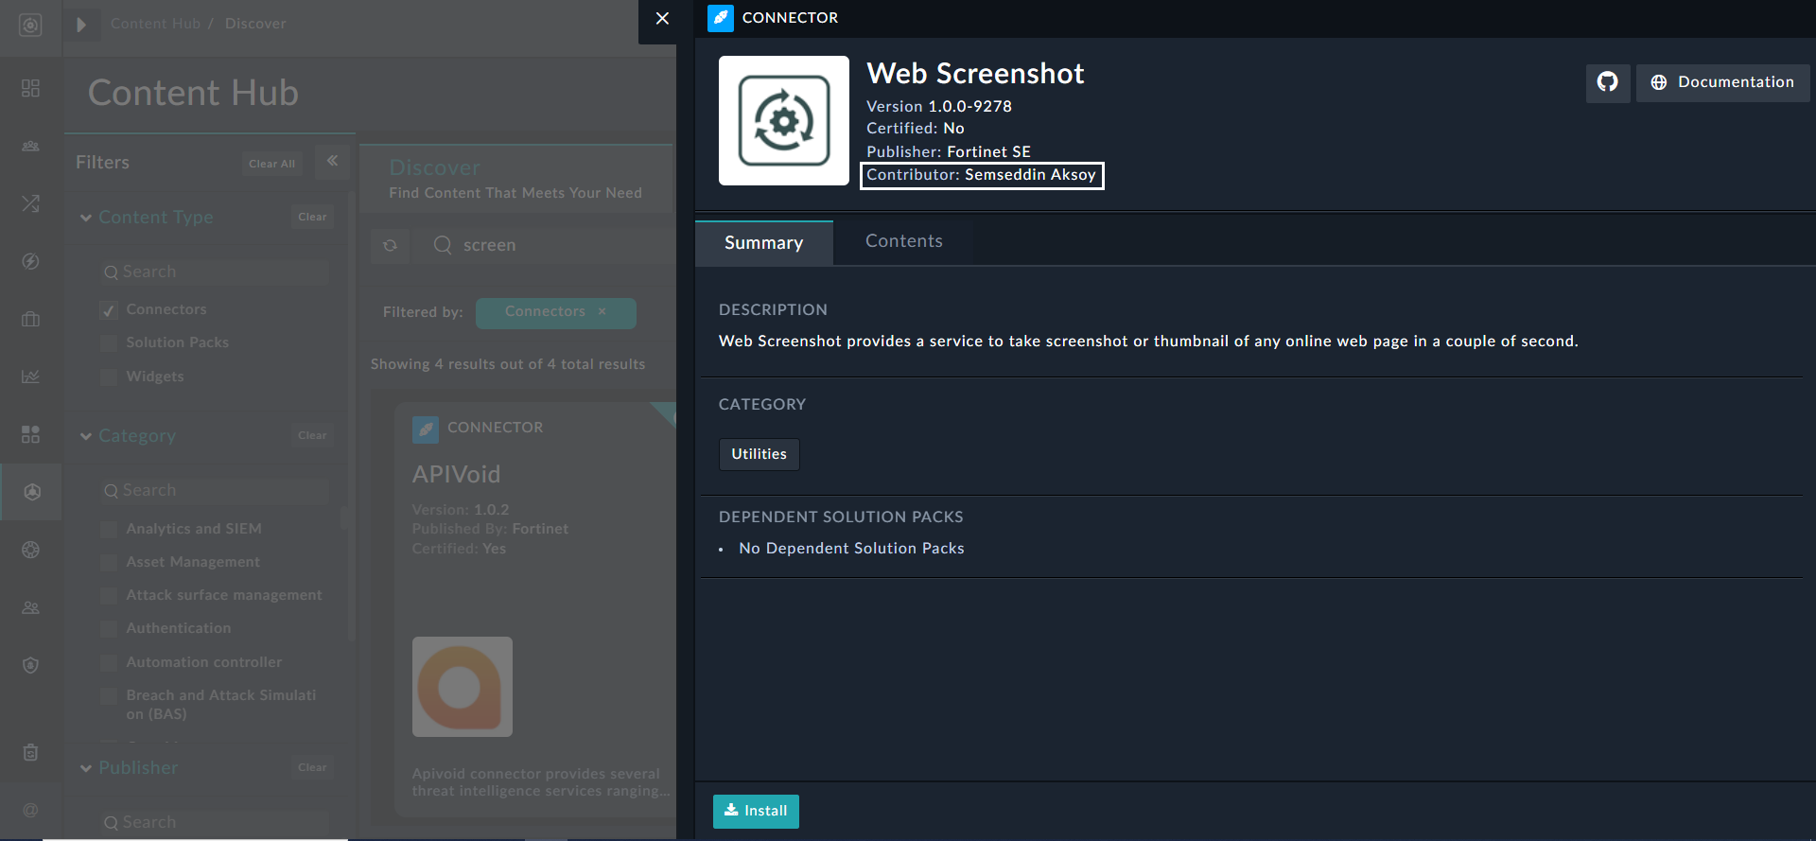This screenshot has height=841, width=1816.
Task: Click the APIVoid card's connector icon
Action: coord(426,429)
